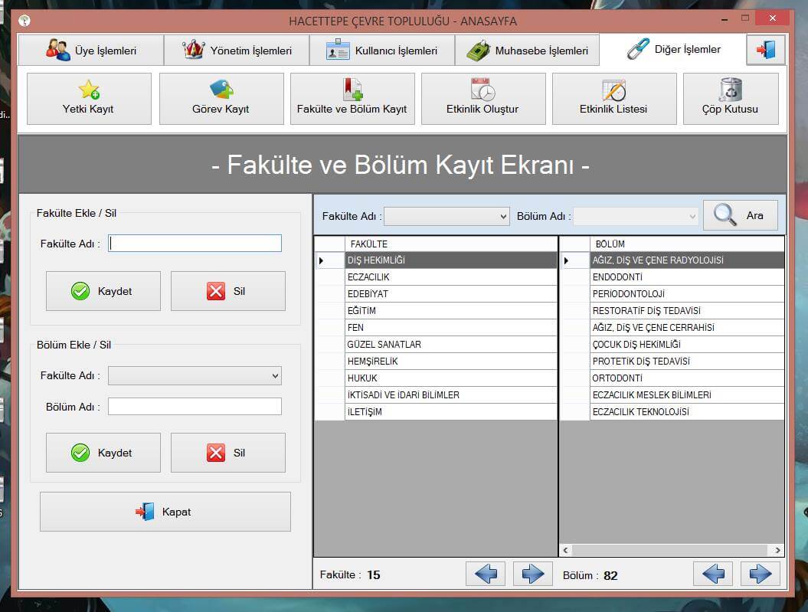The width and height of the screenshot is (808, 612).
Task: Open Fakülte ve Bölüm Kayıt icon
Action: [x=352, y=90]
